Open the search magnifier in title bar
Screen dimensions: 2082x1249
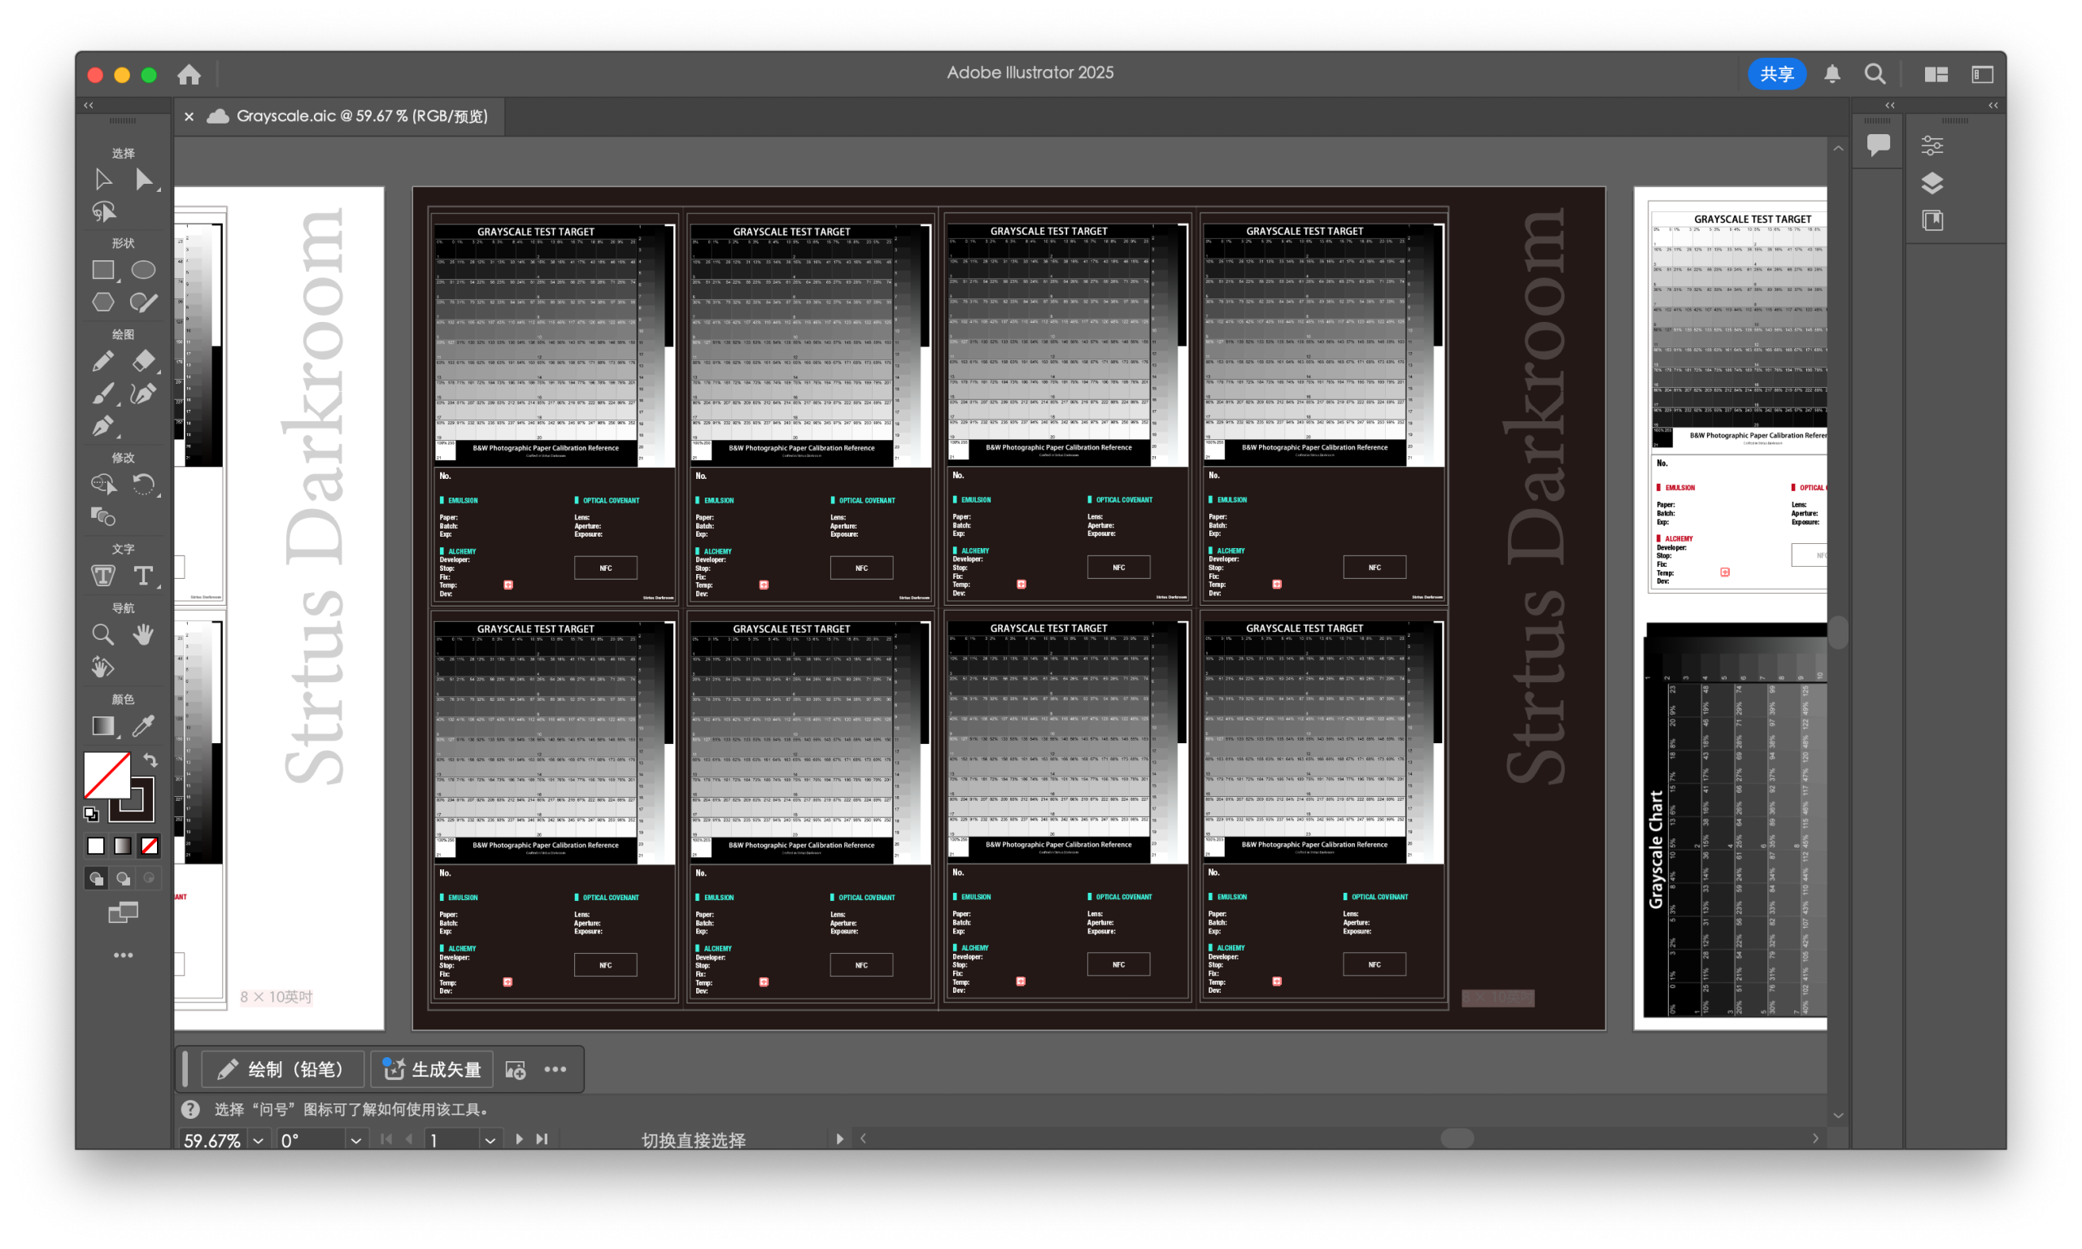pyautogui.click(x=1875, y=74)
